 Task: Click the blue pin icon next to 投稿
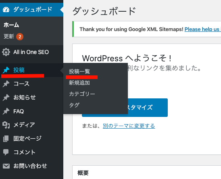[x=6, y=70]
